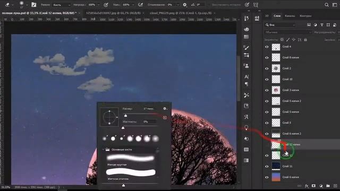Screen dimensions: 340x191
Task: Lock image pixels brush icon
Action: [288, 40]
